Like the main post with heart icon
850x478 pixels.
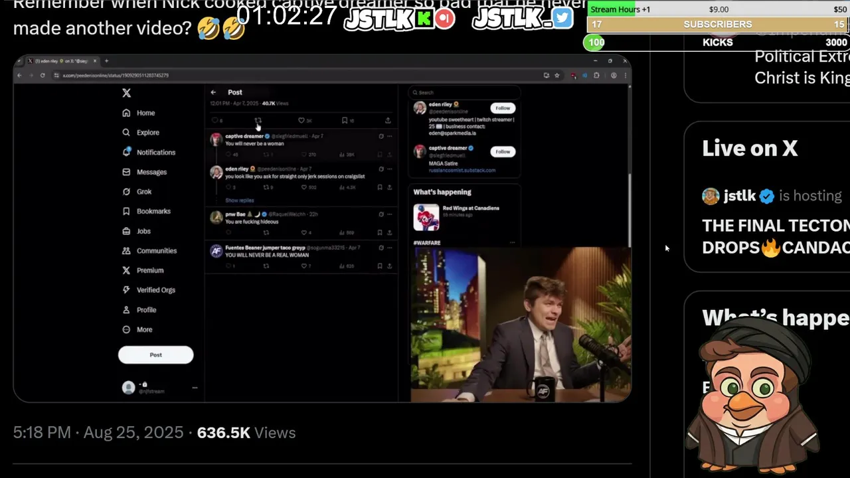[301, 120]
